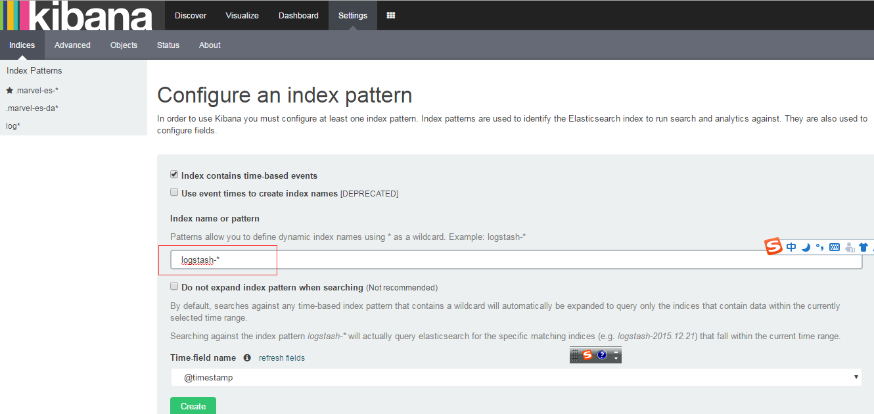Click the user account icon on IME toolbar
Viewport: 874px width, 414px height.
pos(850,248)
